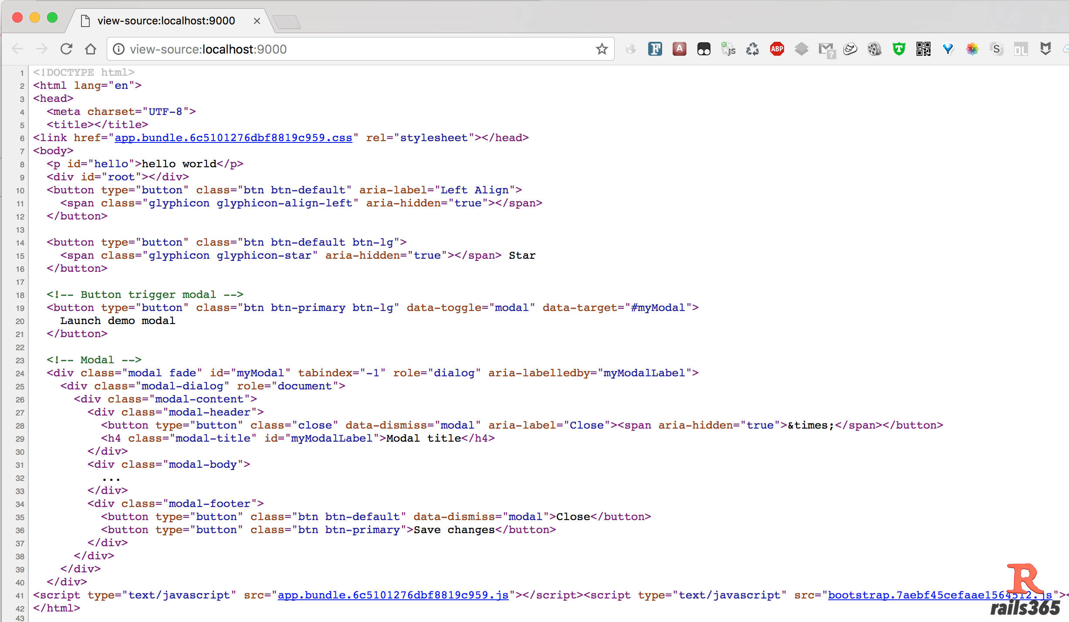The image size is (1069, 622).
Task: Click the green T shield extension
Action: point(899,49)
